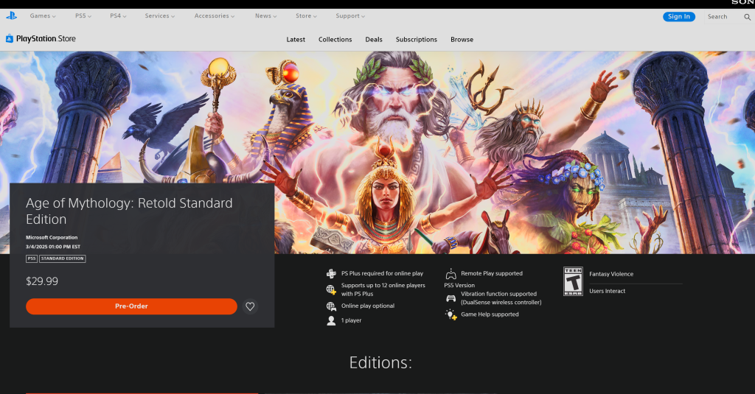Open the Accessories dropdown menu
755x394 pixels.
[x=215, y=16]
